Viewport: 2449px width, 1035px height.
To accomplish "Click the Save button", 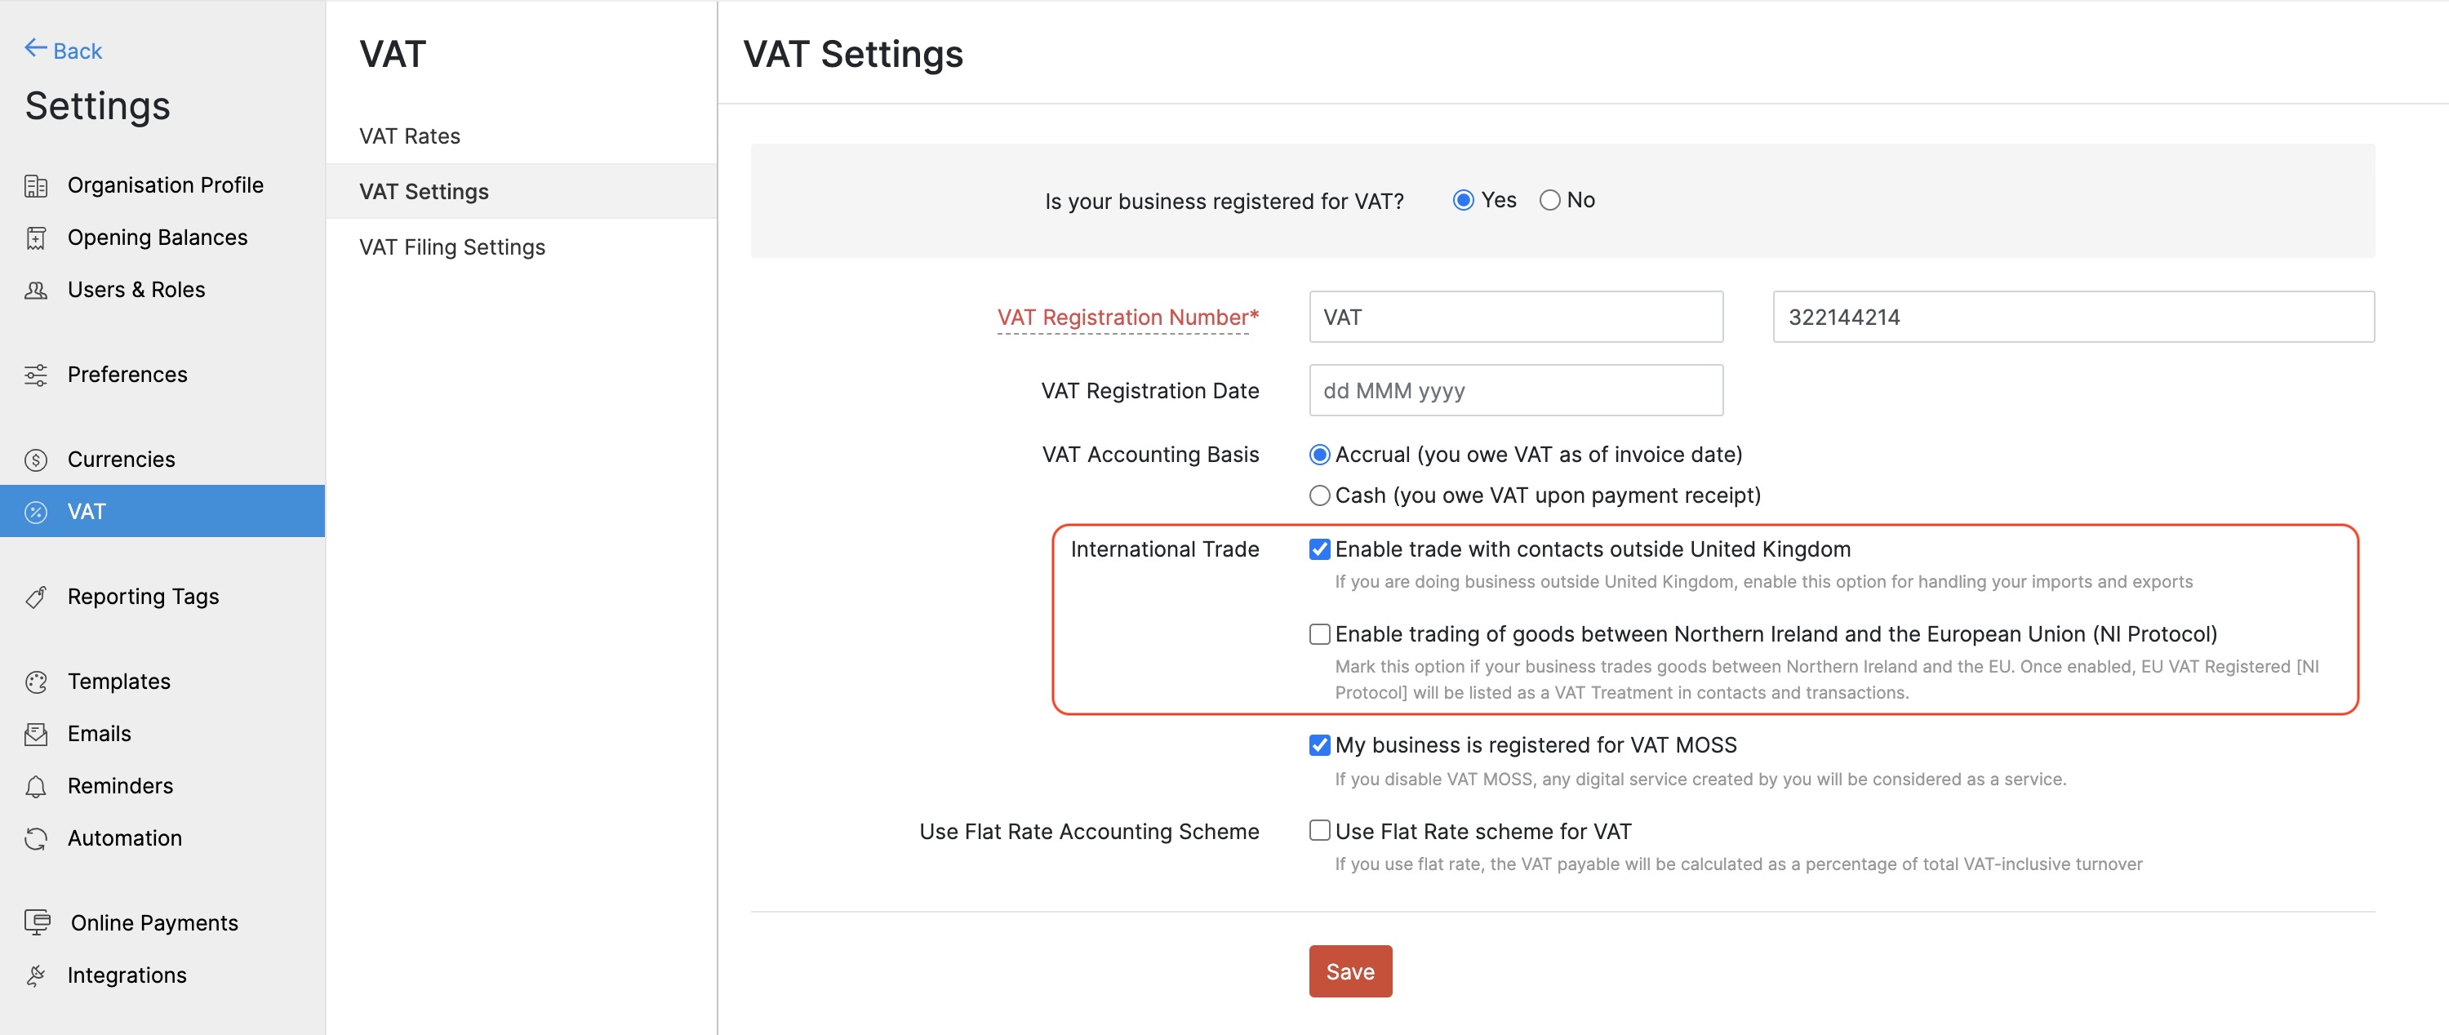I will (1350, 971).
